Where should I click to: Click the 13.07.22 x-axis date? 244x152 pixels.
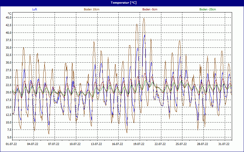96,144
